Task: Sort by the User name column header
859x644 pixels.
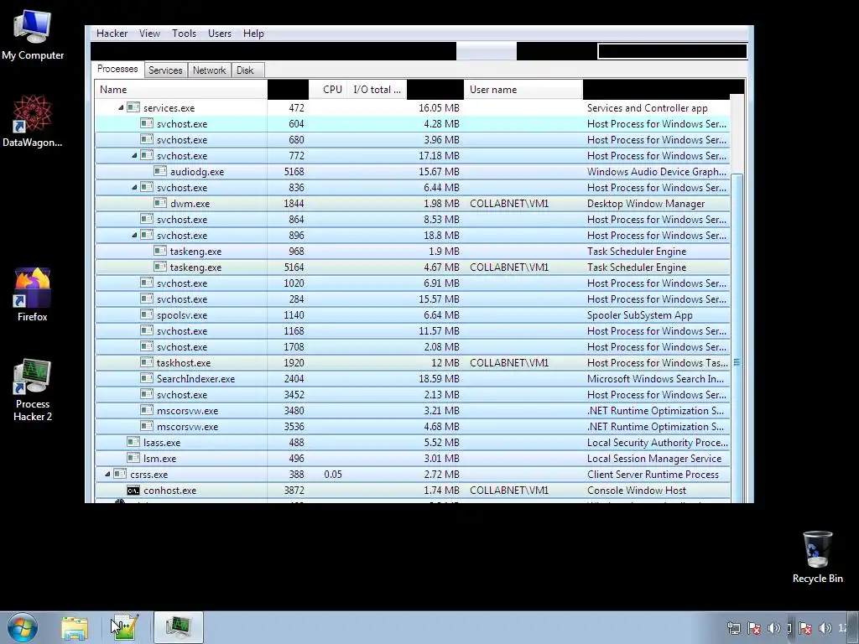Action: pos(523,90)
